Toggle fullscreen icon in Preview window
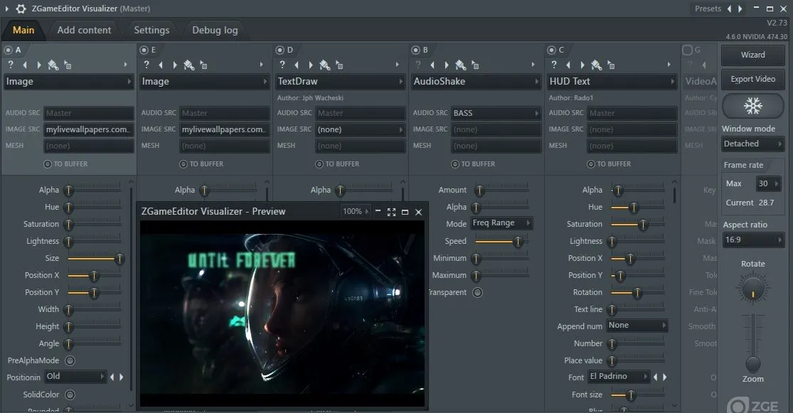Image resolution: width=793 pixels, height=413 pixels. click(x=391, y=213)
